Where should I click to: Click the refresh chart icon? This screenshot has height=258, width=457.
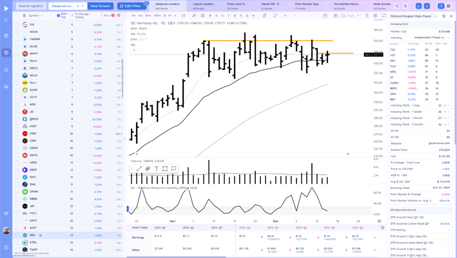point(275,16)
